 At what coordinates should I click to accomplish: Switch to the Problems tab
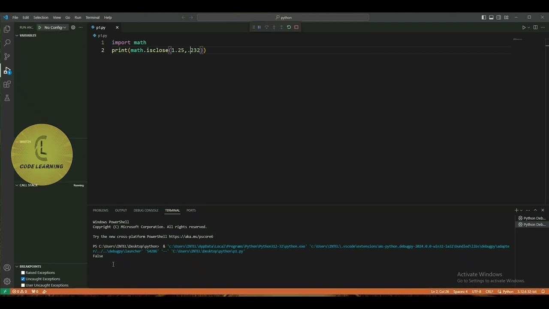[x=100, y=210]
